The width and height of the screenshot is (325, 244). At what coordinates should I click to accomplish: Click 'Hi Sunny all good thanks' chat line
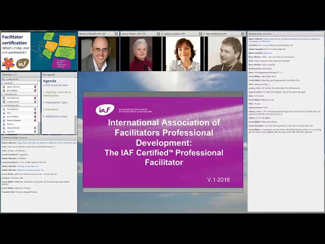click(19, 192)
